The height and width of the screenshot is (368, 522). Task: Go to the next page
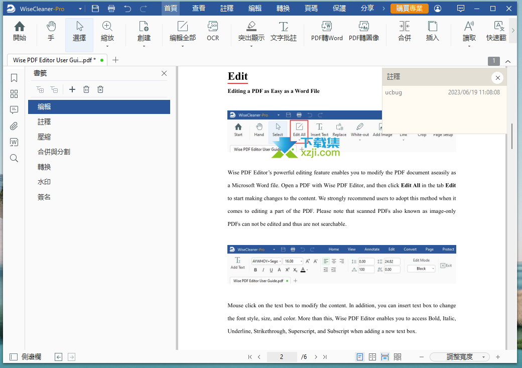[x=316, y=357]
